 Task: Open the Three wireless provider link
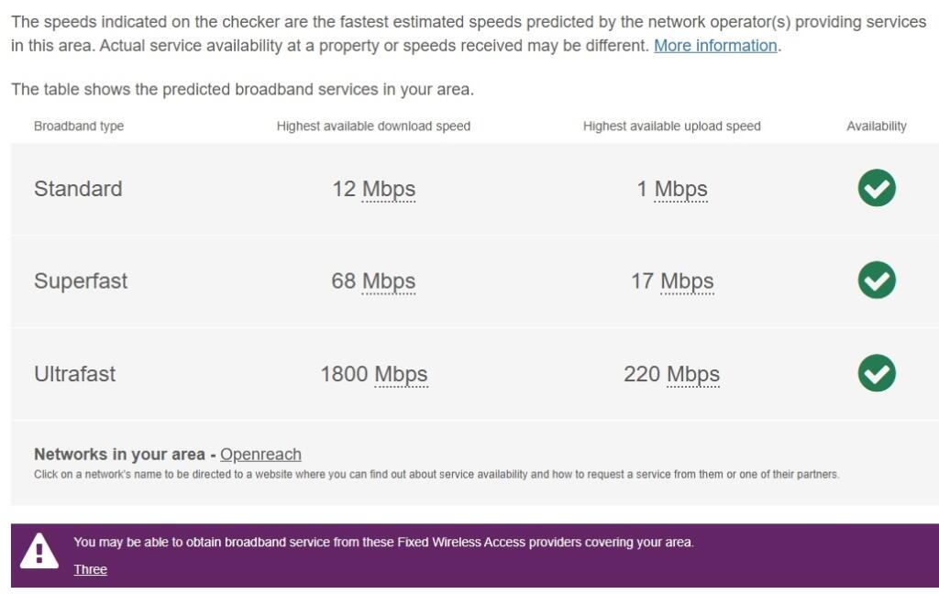pyautogui.click(x=90, y=569)
